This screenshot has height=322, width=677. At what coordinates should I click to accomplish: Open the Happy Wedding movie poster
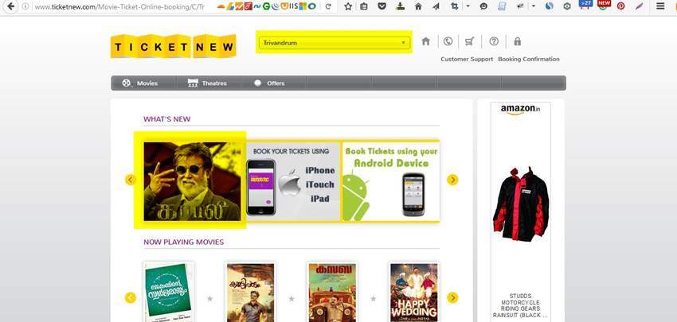click(413, 292)
